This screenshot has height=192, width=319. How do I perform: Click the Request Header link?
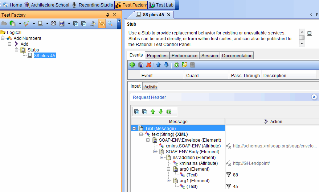tap(149, 97)
